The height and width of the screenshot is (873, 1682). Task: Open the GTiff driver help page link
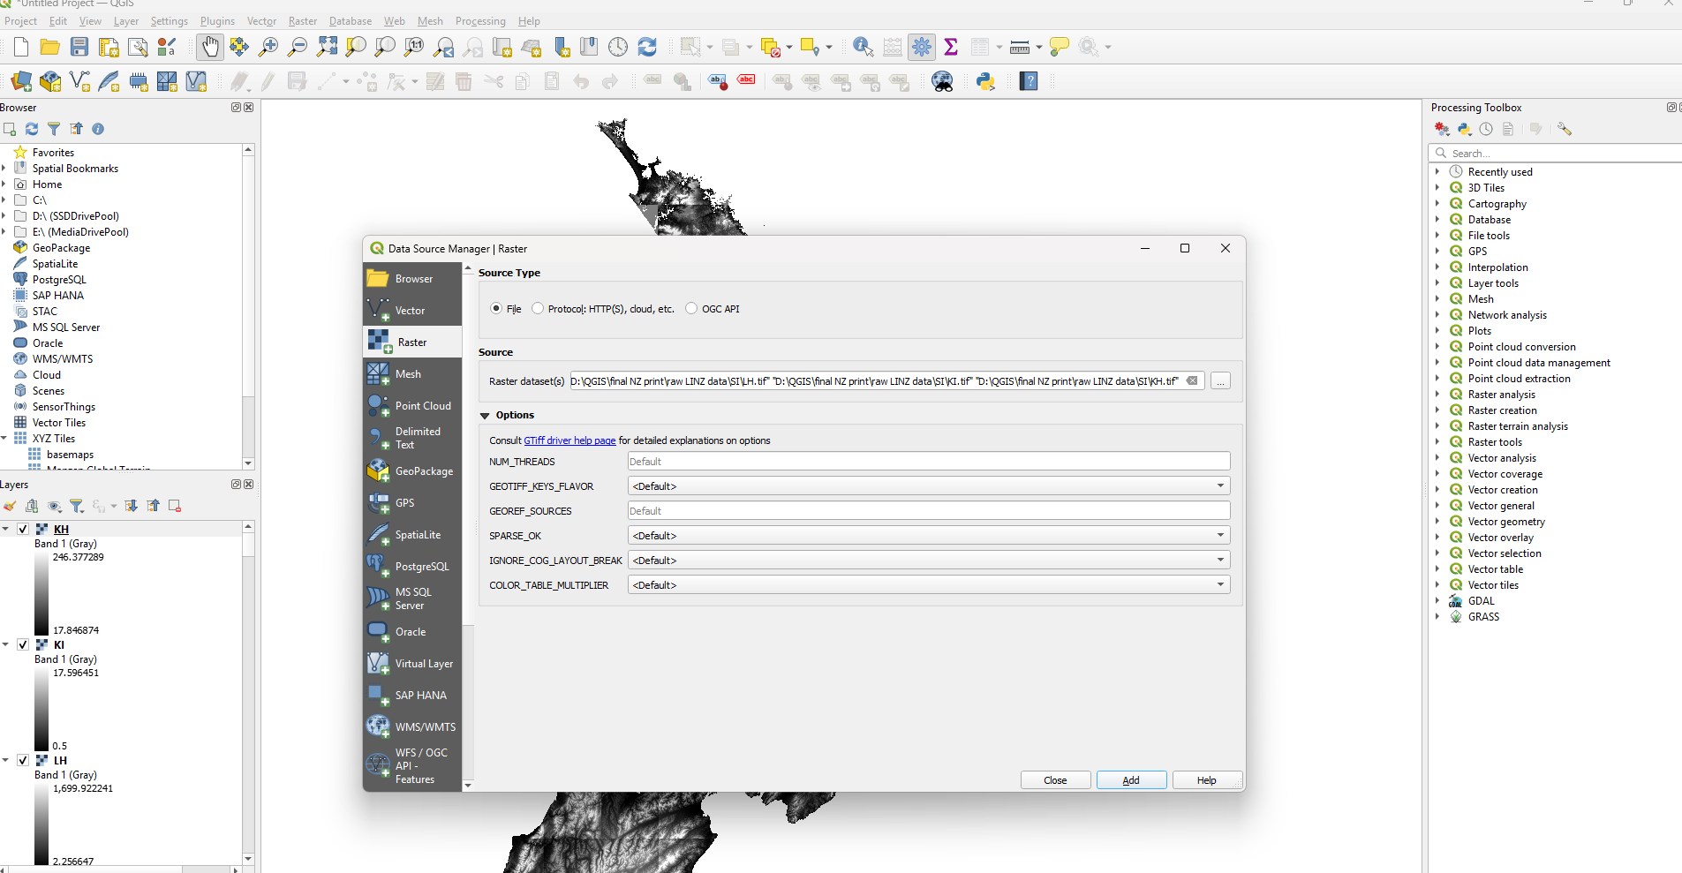569,440
